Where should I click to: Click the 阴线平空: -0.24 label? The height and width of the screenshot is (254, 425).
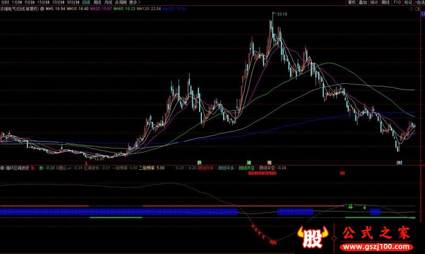[273, 168]
